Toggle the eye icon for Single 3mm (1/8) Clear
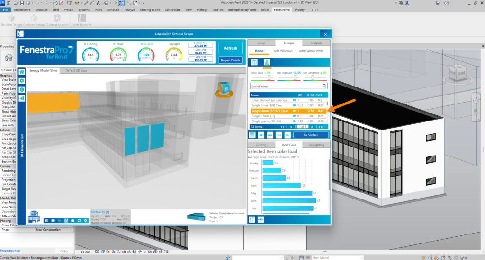This screenshot has height=260, width=485. (x=294, y=105)
